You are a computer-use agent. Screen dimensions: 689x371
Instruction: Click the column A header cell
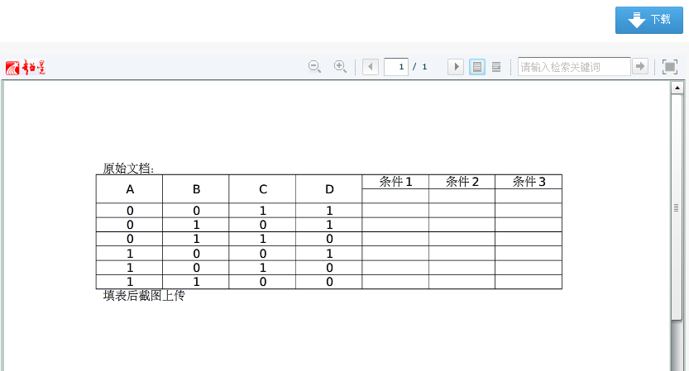[130, 189]
